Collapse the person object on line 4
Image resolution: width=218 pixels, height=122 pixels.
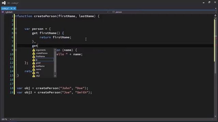point(16,29)
